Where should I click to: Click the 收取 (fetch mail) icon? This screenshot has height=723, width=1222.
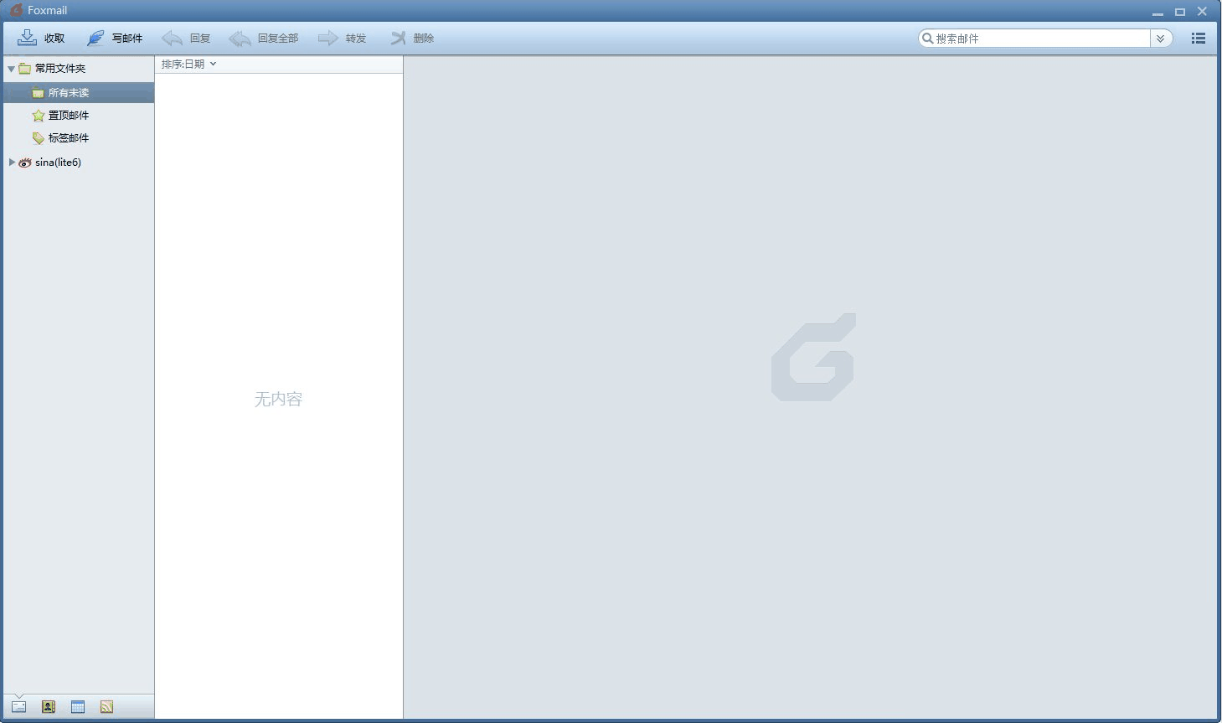click(x=27, y=37)
